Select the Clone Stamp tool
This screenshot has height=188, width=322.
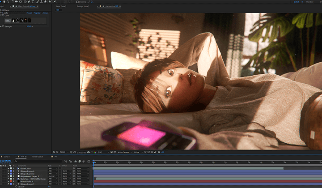pyautogui.click(x=41, y=2)
